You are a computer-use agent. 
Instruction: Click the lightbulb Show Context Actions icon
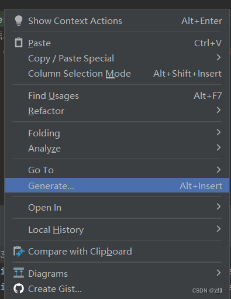(x=19, y=20)
